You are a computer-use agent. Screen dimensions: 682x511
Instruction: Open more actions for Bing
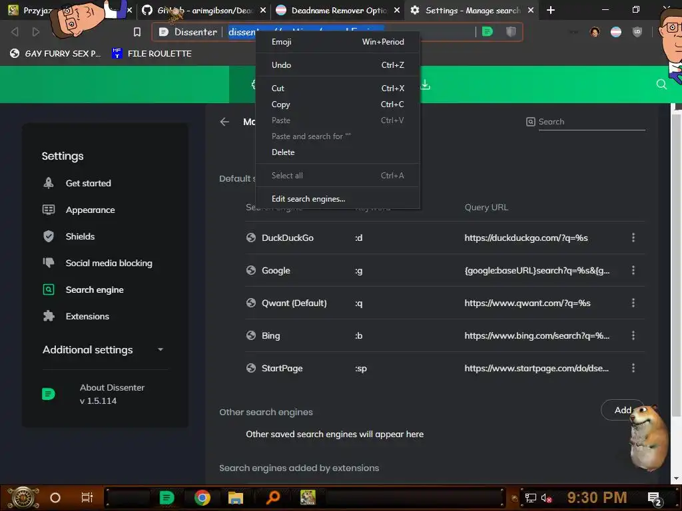(x=633, y=335)
